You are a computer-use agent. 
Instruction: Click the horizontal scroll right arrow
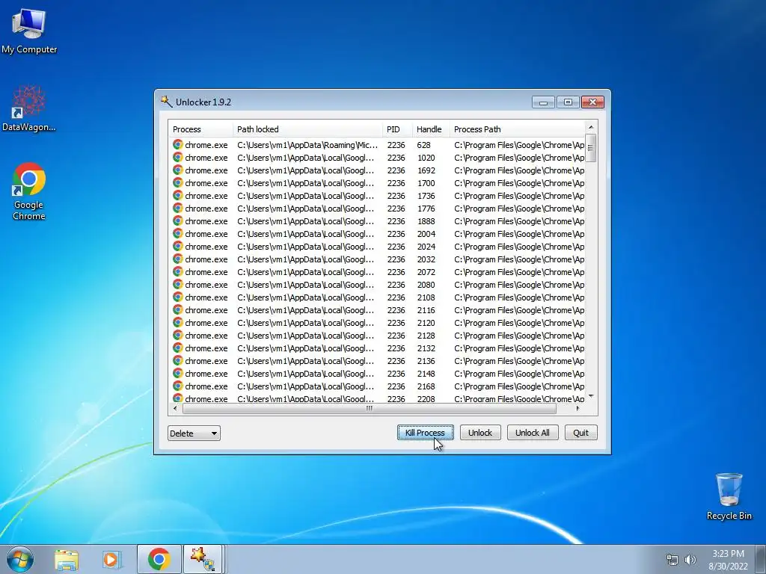tap(578, 409)
